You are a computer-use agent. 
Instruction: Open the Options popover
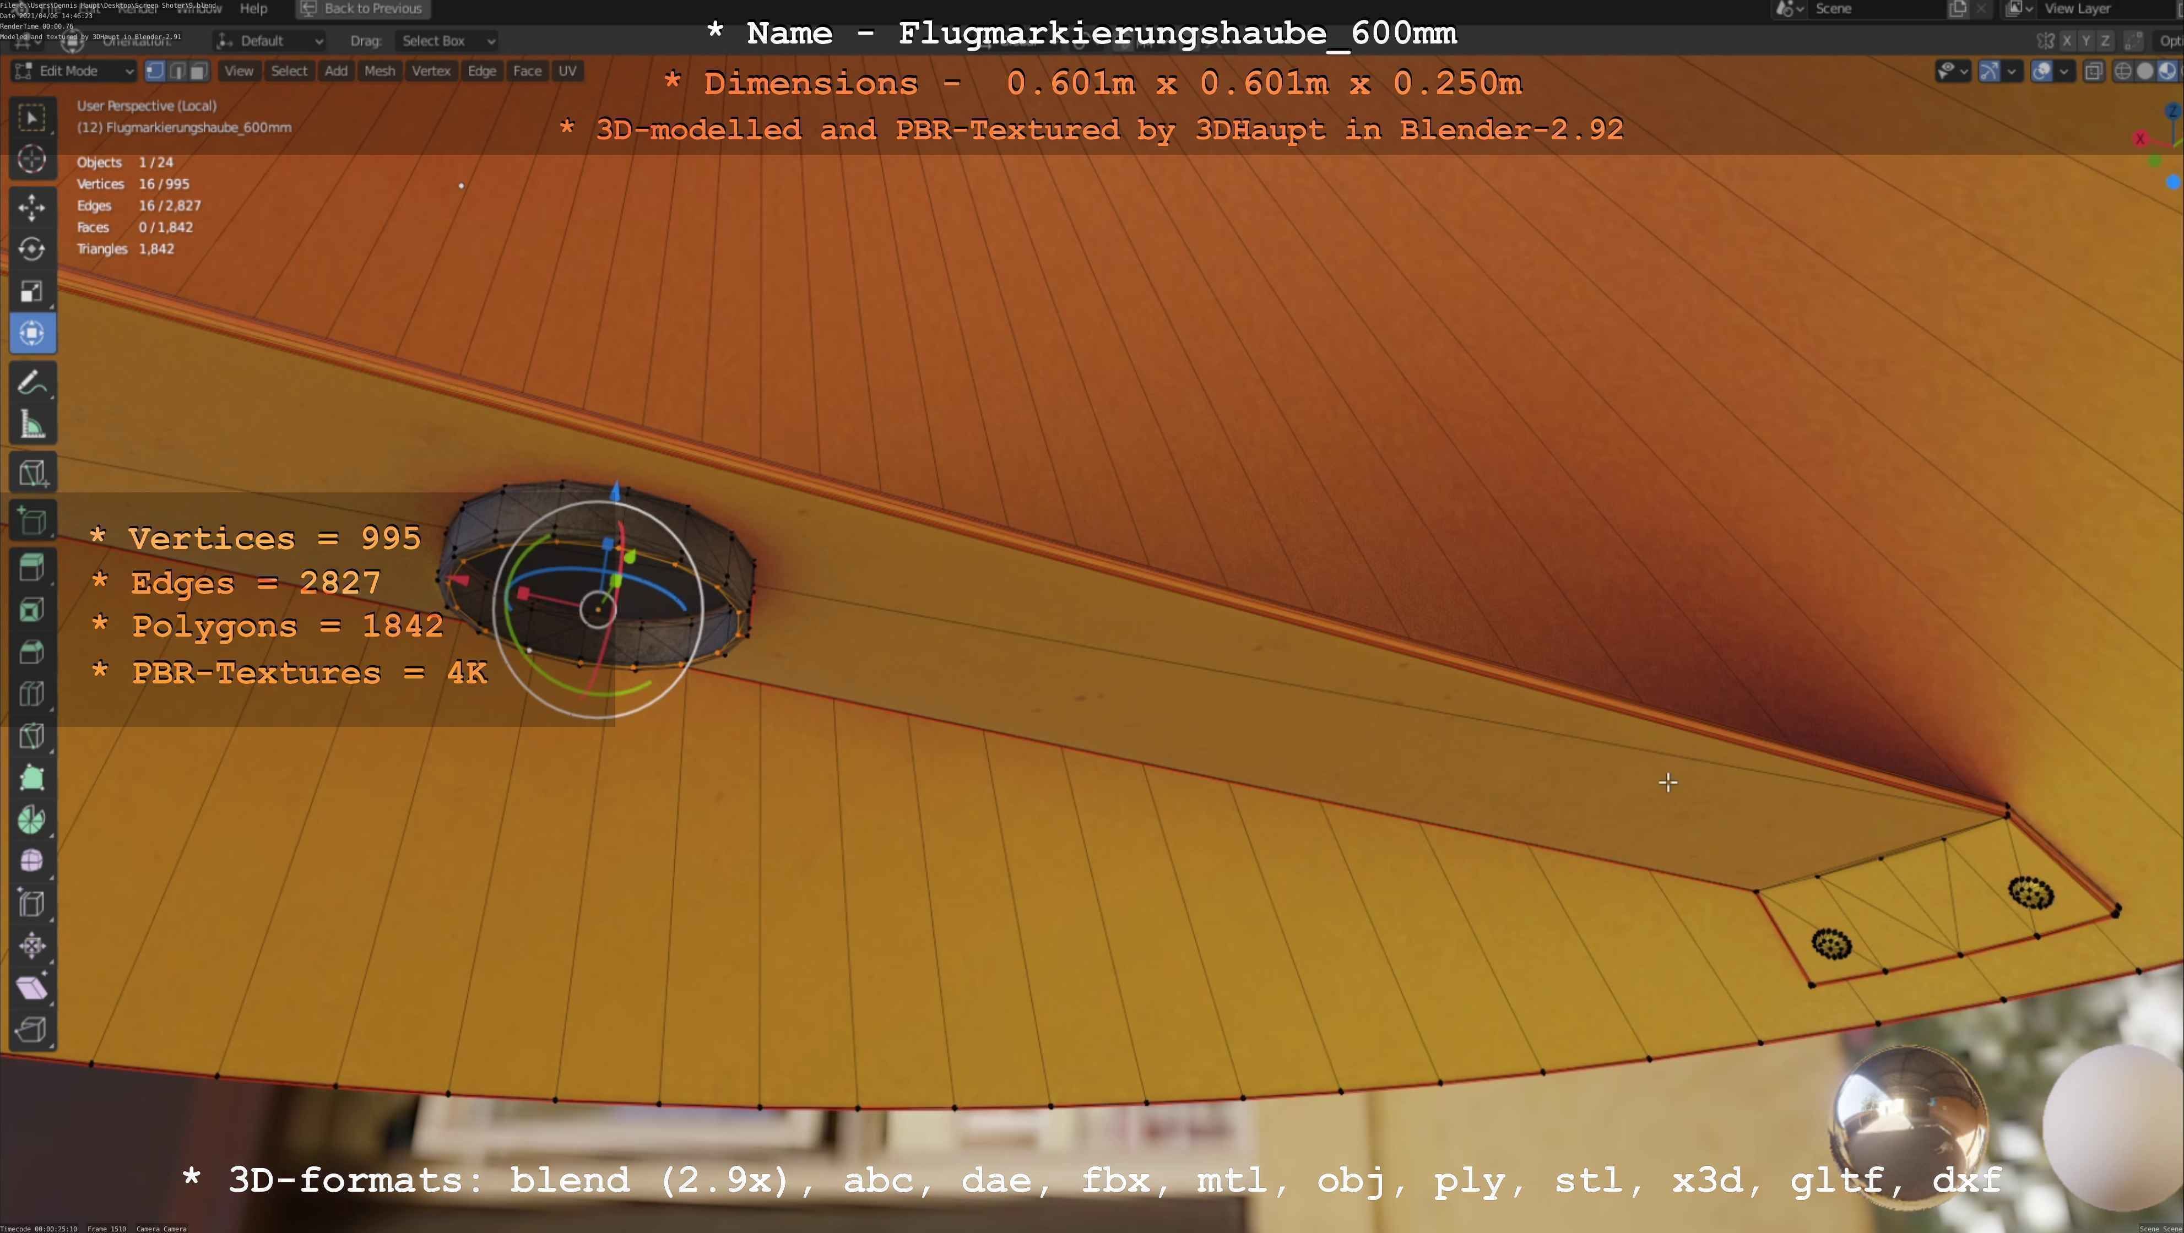pos(2169,41)
